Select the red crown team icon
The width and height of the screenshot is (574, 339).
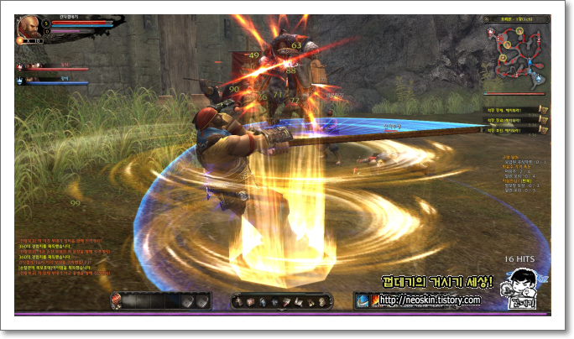[x=19, y=67]
